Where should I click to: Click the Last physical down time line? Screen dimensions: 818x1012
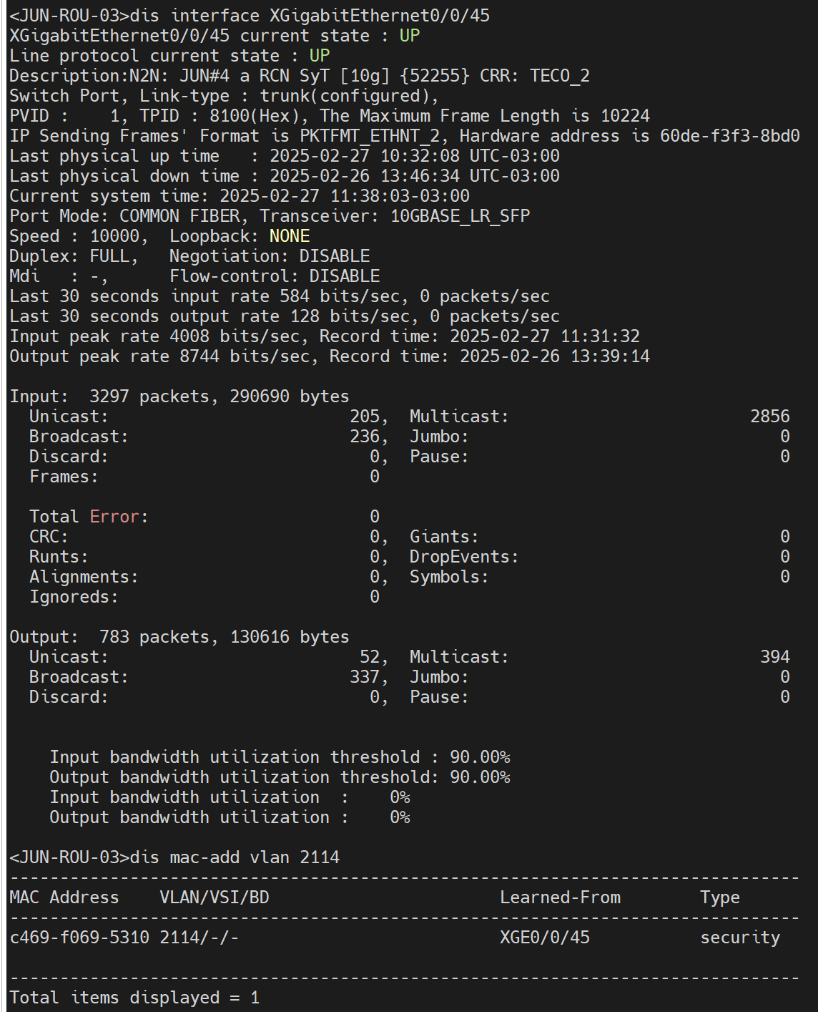[x=285, y=176]
